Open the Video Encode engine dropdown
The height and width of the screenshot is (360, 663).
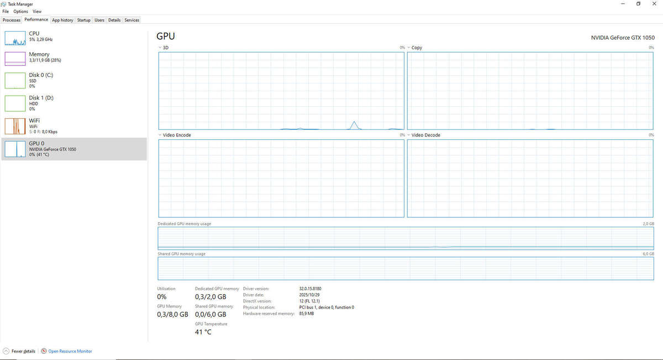(x=160, y=135)
